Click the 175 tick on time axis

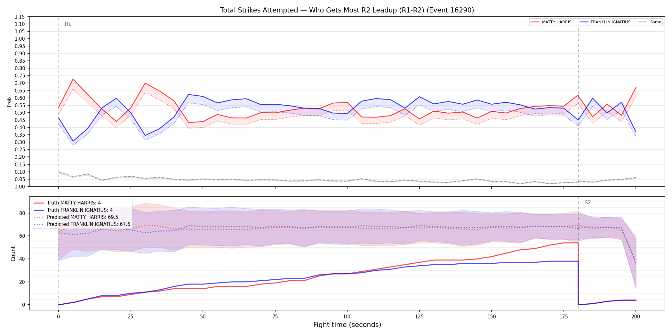click(x=564, y=317)
